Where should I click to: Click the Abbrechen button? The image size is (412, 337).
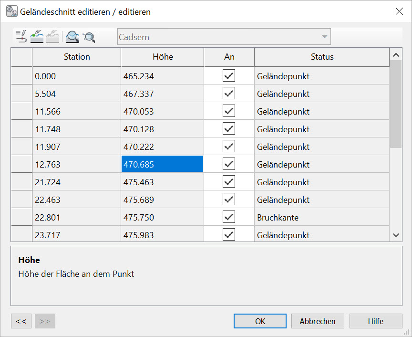(x=318, y=321)
